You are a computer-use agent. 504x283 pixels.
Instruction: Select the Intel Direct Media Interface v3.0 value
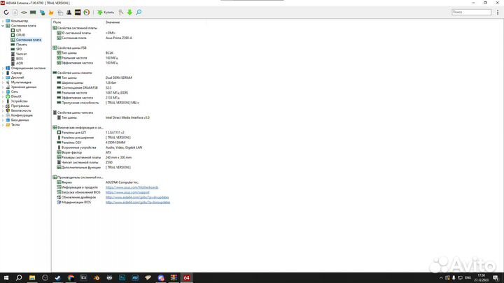pos(127,117)
